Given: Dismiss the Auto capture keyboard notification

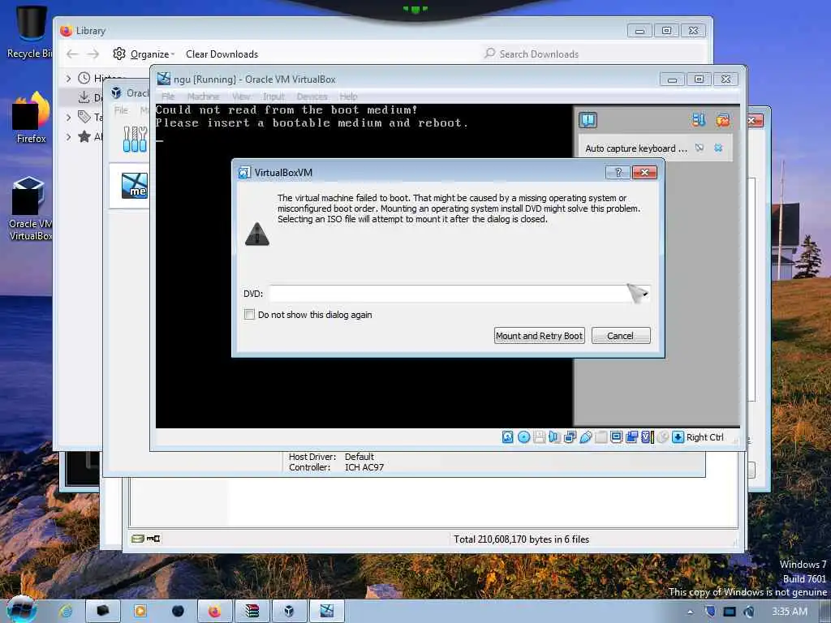Looking at the screenshot, I should click(x=718, y=148).
